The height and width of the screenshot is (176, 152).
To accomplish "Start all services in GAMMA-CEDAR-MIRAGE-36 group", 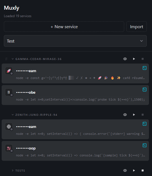I will point(134,59).
